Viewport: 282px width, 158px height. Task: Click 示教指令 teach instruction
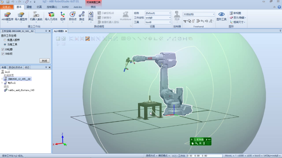[x=105, y=18]
